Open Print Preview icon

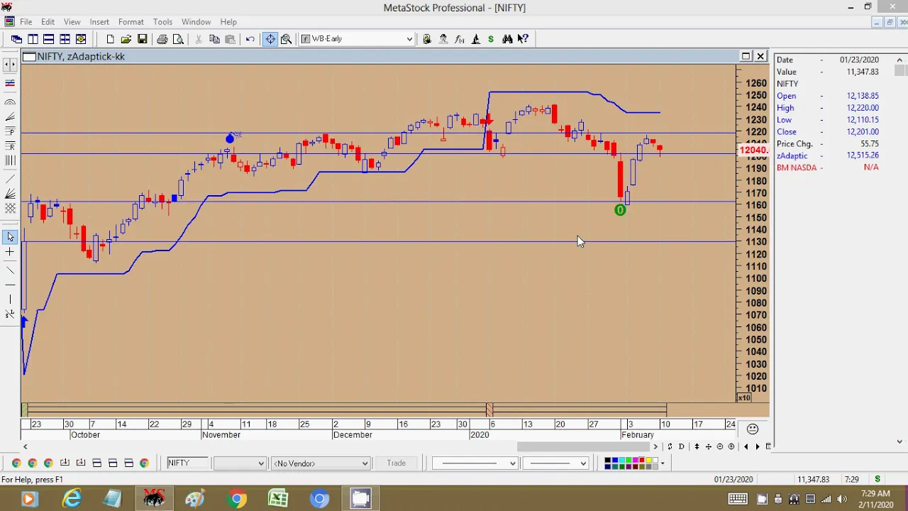tap(178, 39)
